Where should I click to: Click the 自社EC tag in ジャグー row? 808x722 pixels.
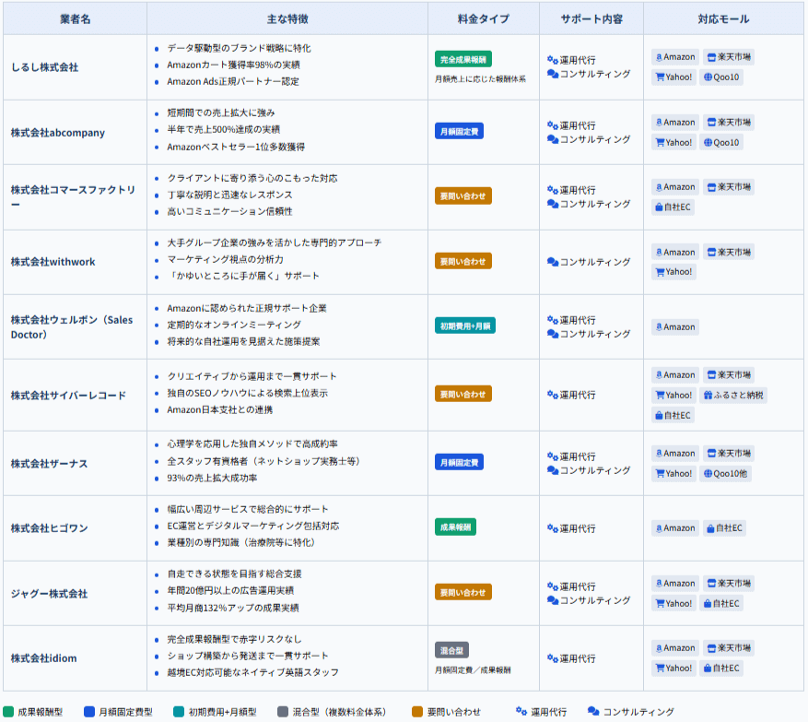(721, 603)
